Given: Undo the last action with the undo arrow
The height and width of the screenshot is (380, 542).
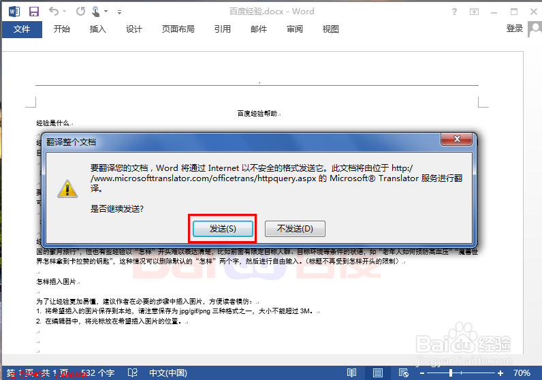Looking at the screenshot, I should tap(54, 12).
